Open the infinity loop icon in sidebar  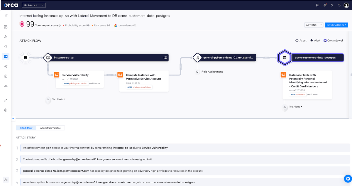pos(6,86)
